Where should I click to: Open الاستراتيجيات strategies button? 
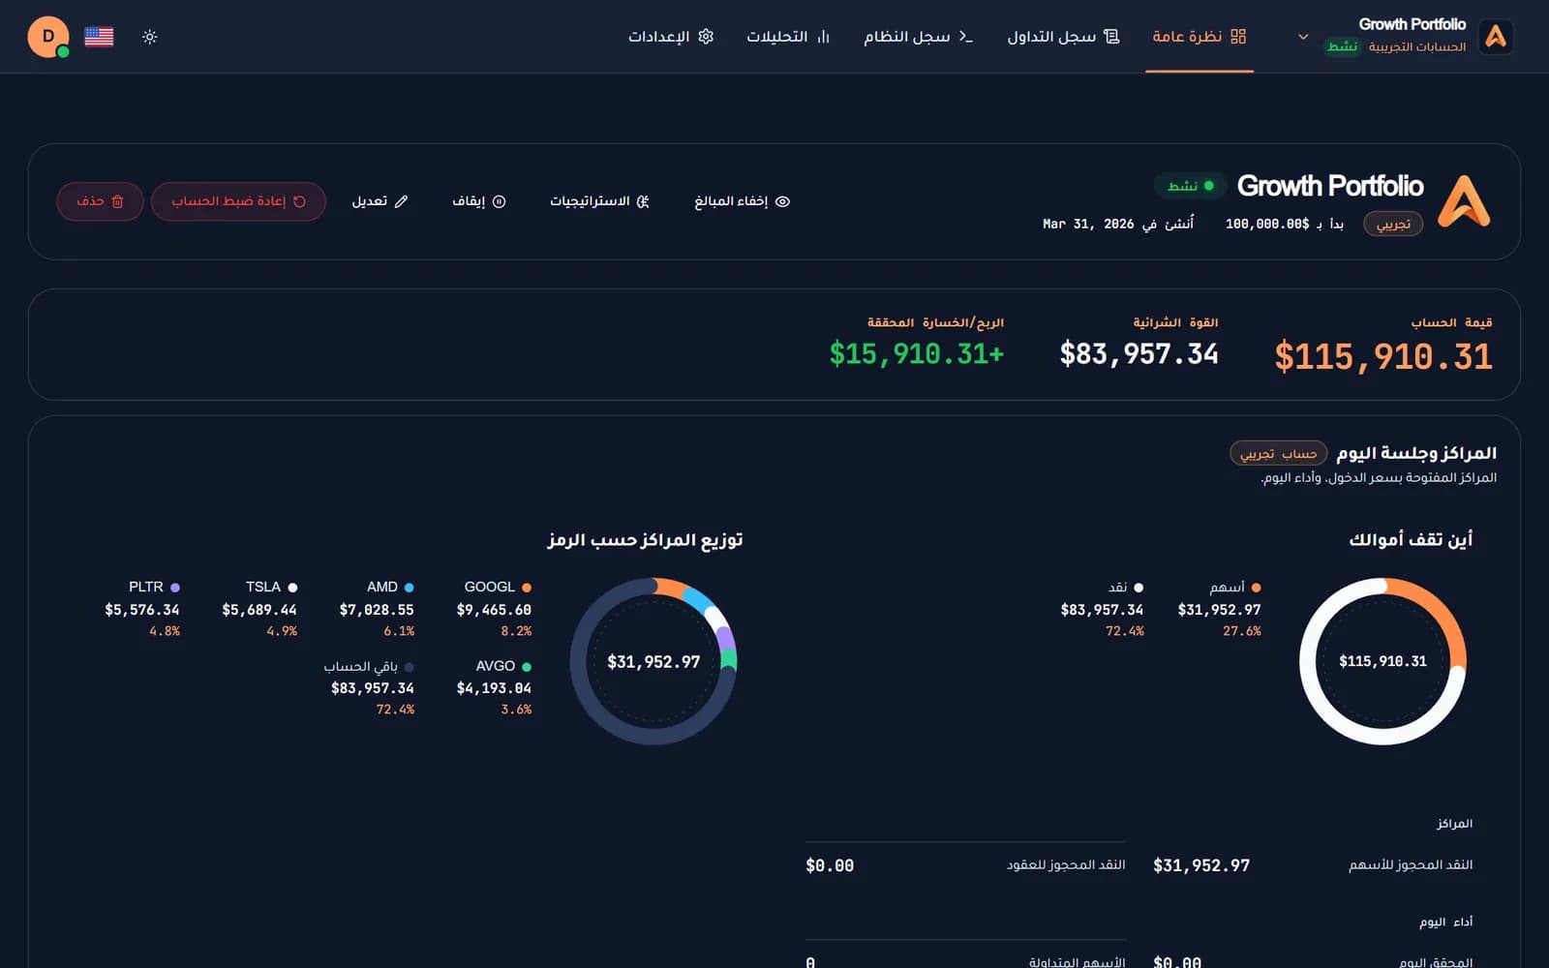click(x=599, y=201)
